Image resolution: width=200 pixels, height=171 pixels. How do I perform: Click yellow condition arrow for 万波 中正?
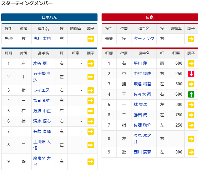[x=91, y=111]
